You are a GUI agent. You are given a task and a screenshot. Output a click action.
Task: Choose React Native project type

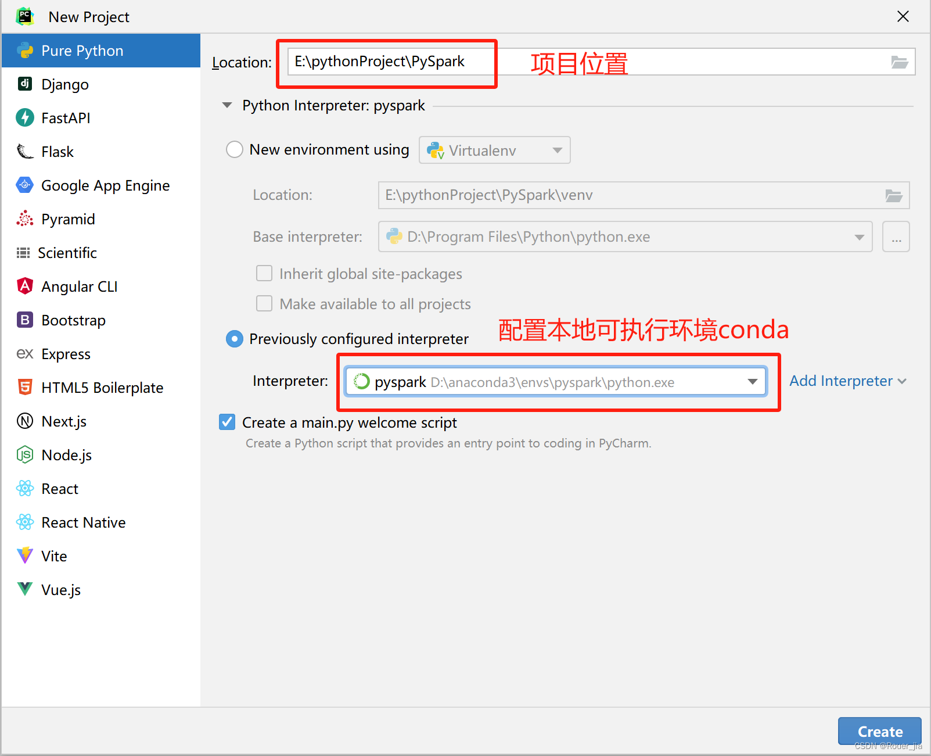pyautogui.click(x=101, y=522)
